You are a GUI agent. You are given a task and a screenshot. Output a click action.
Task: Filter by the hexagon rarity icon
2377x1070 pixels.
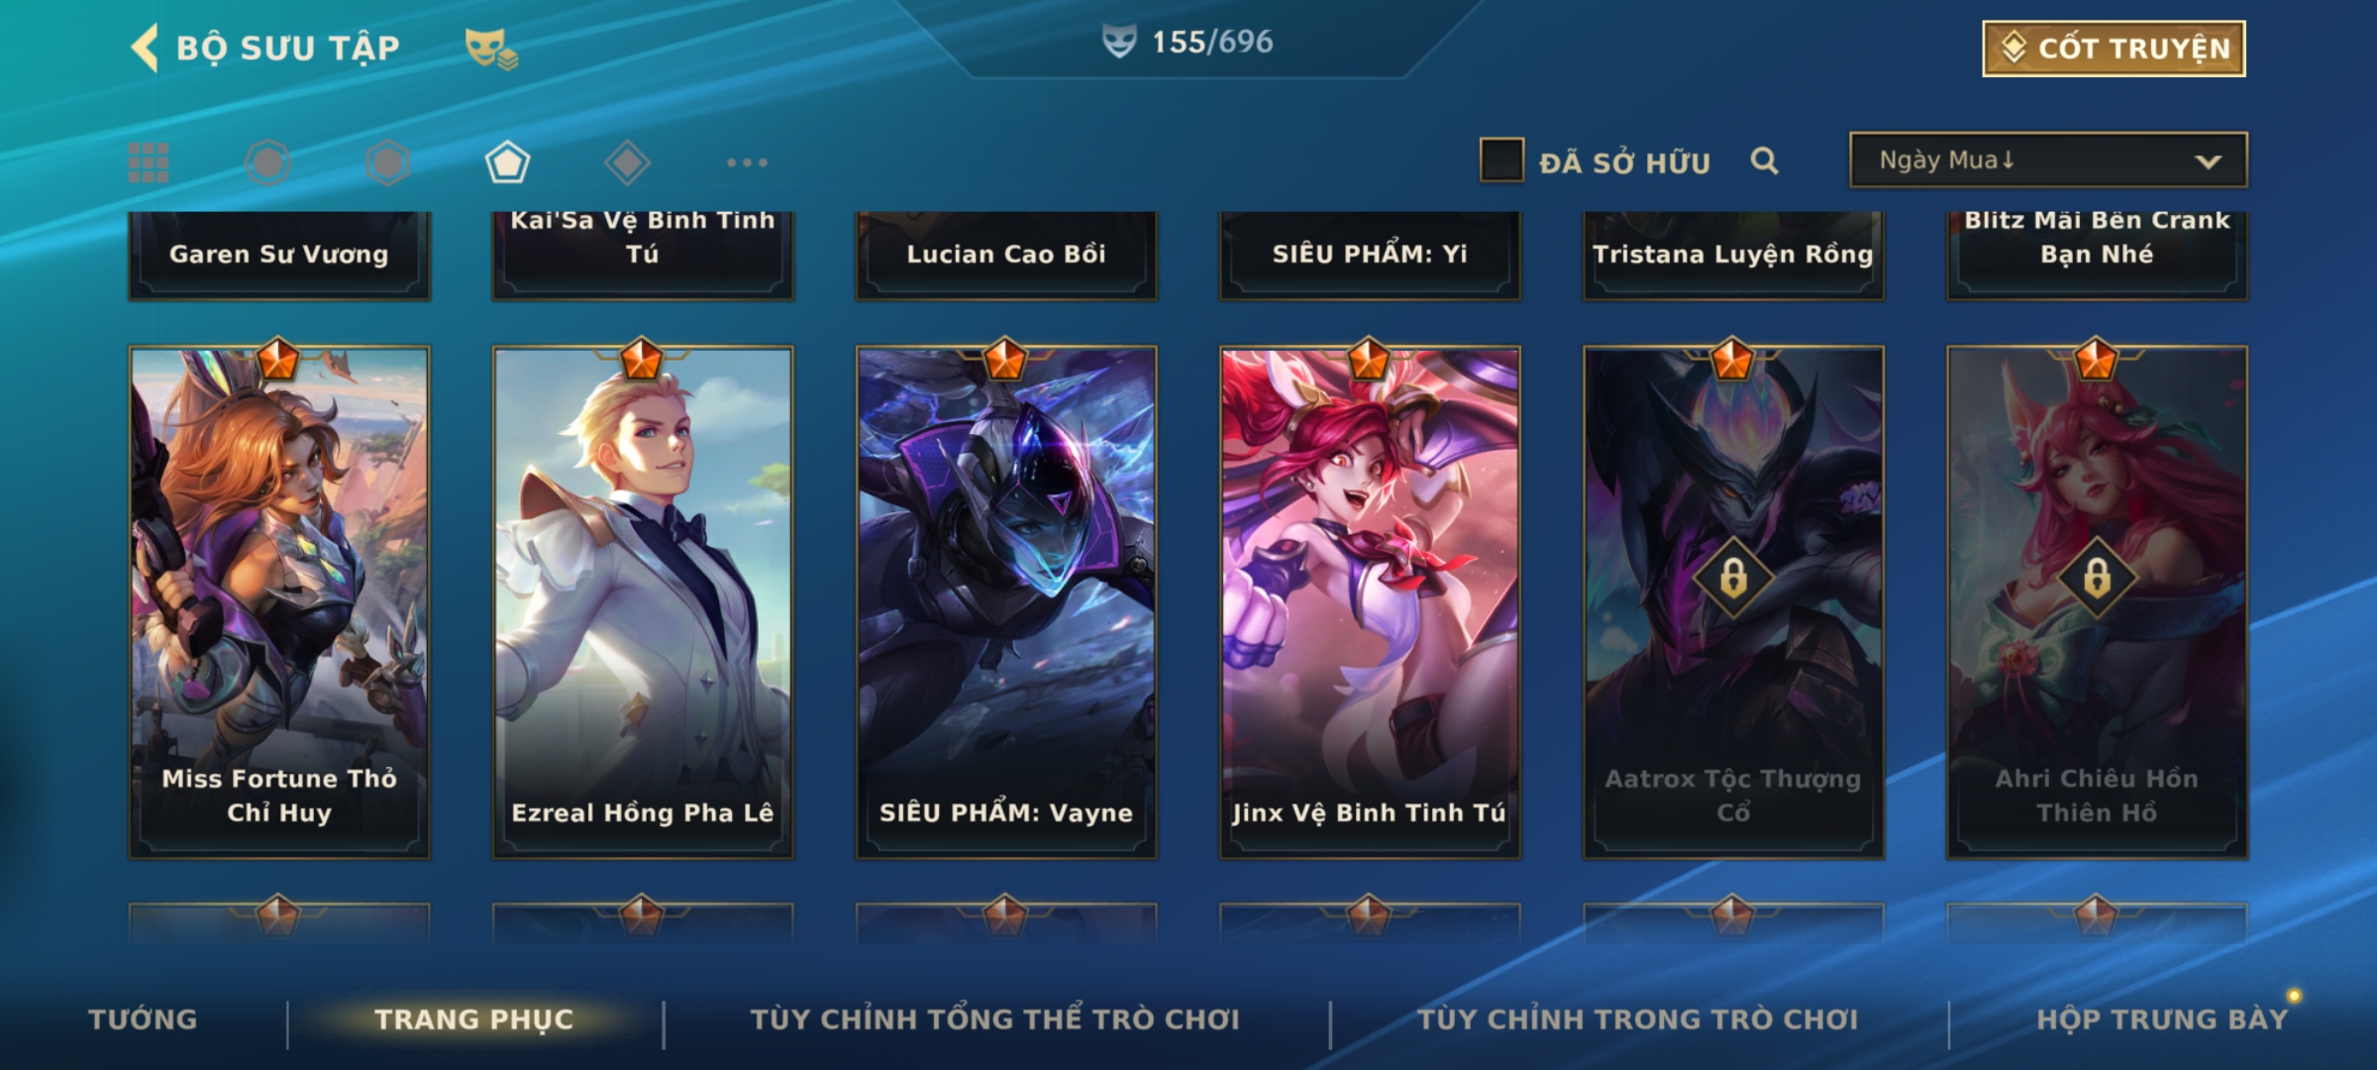387,162
